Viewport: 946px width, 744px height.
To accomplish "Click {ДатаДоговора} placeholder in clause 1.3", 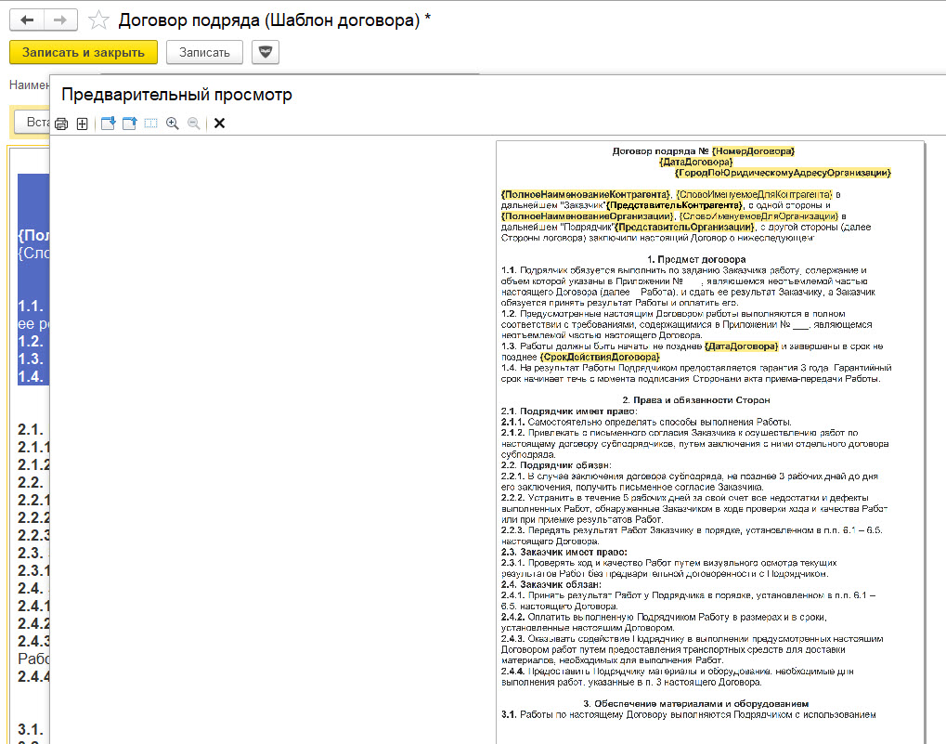I will [x=742, y=346].
